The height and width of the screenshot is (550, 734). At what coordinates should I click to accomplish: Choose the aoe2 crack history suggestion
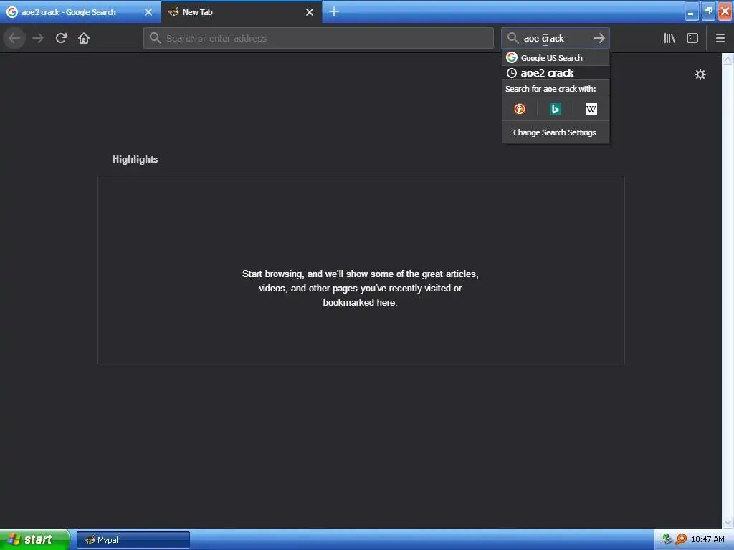[556, 73]
